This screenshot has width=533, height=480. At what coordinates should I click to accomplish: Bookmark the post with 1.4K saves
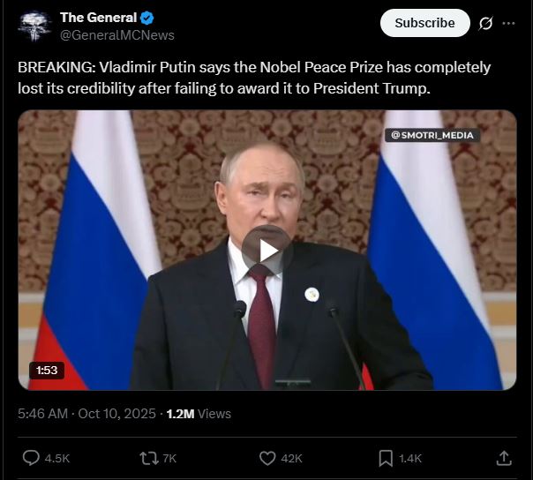(386, 457)
